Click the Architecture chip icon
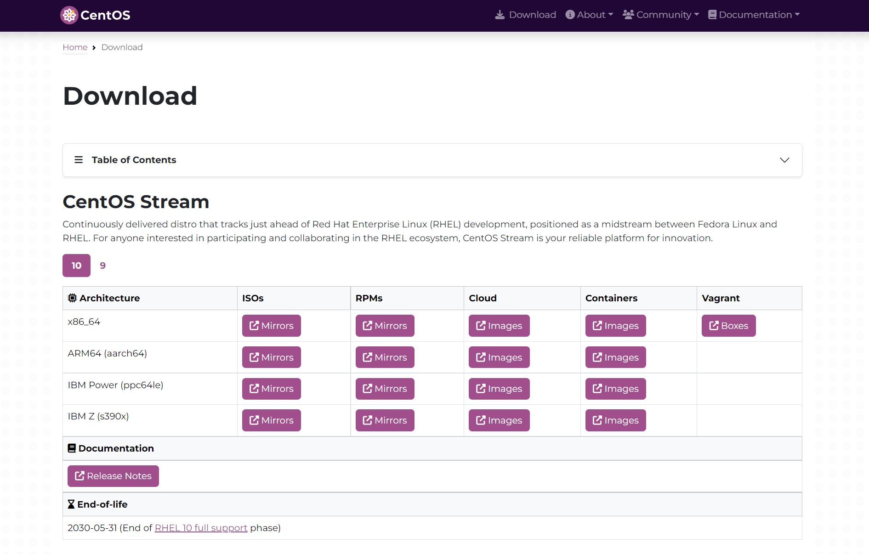Viewport: 869px width, 554px height. tap(72, 298)
